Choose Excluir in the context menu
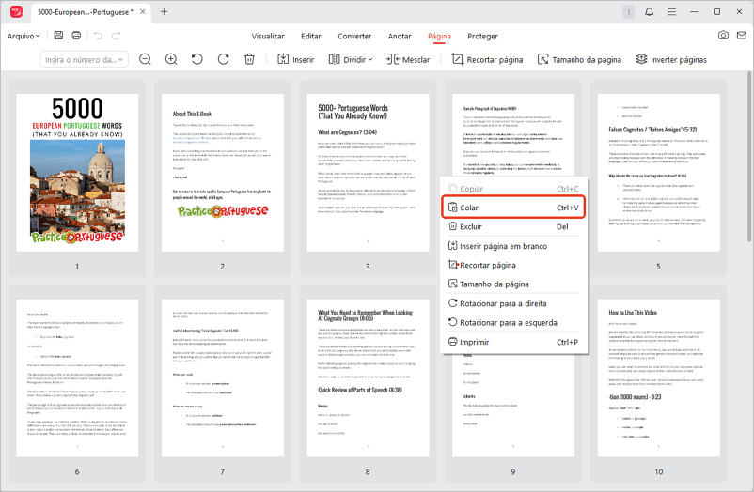The width and height of the screenshot is (754, 492). pos(513,226)
